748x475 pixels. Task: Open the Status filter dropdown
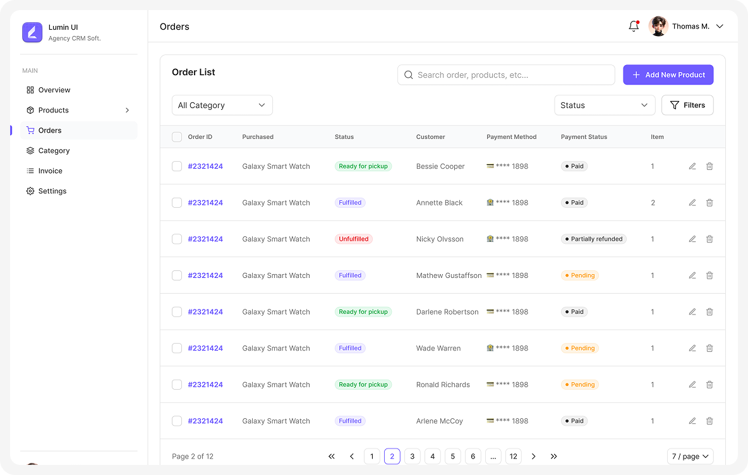[604, 105]
